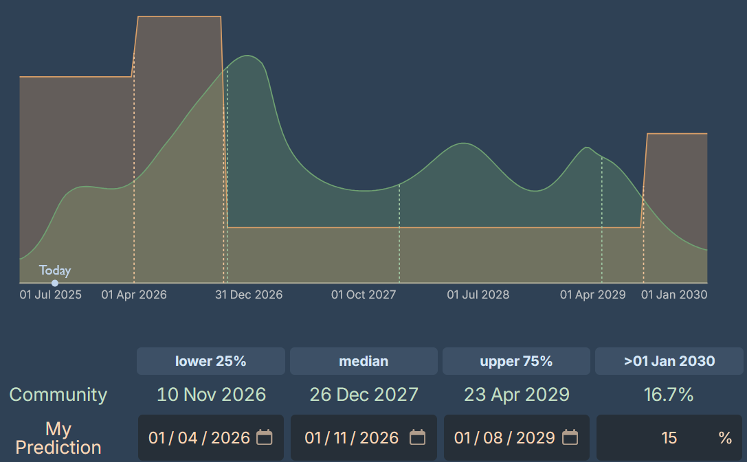
Task: Click community median value 26 Dec 2027
Action: 364,395
